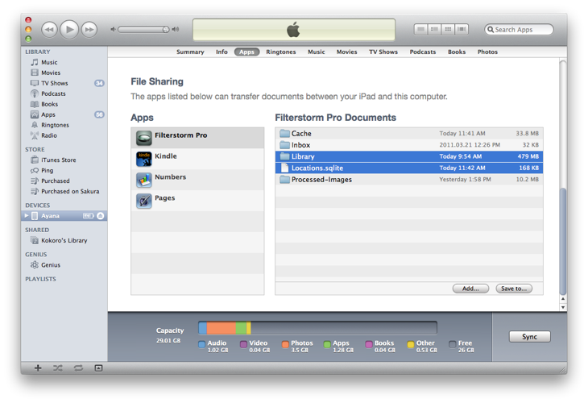Screen dimensions: 588x403
Task: Click the Play button in the toolbar
Action: (68, 29)
